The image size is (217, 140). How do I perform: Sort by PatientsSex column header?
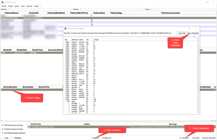click(99, 13)
